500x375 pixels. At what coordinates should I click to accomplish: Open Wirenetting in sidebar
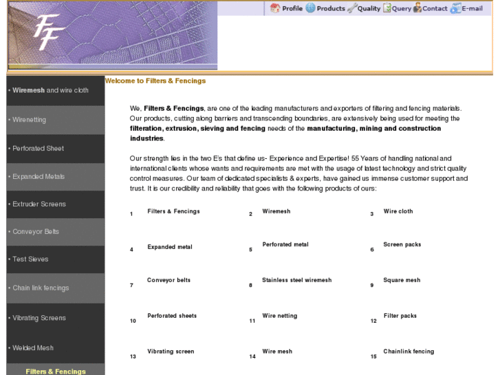click(x=56, y=120)
